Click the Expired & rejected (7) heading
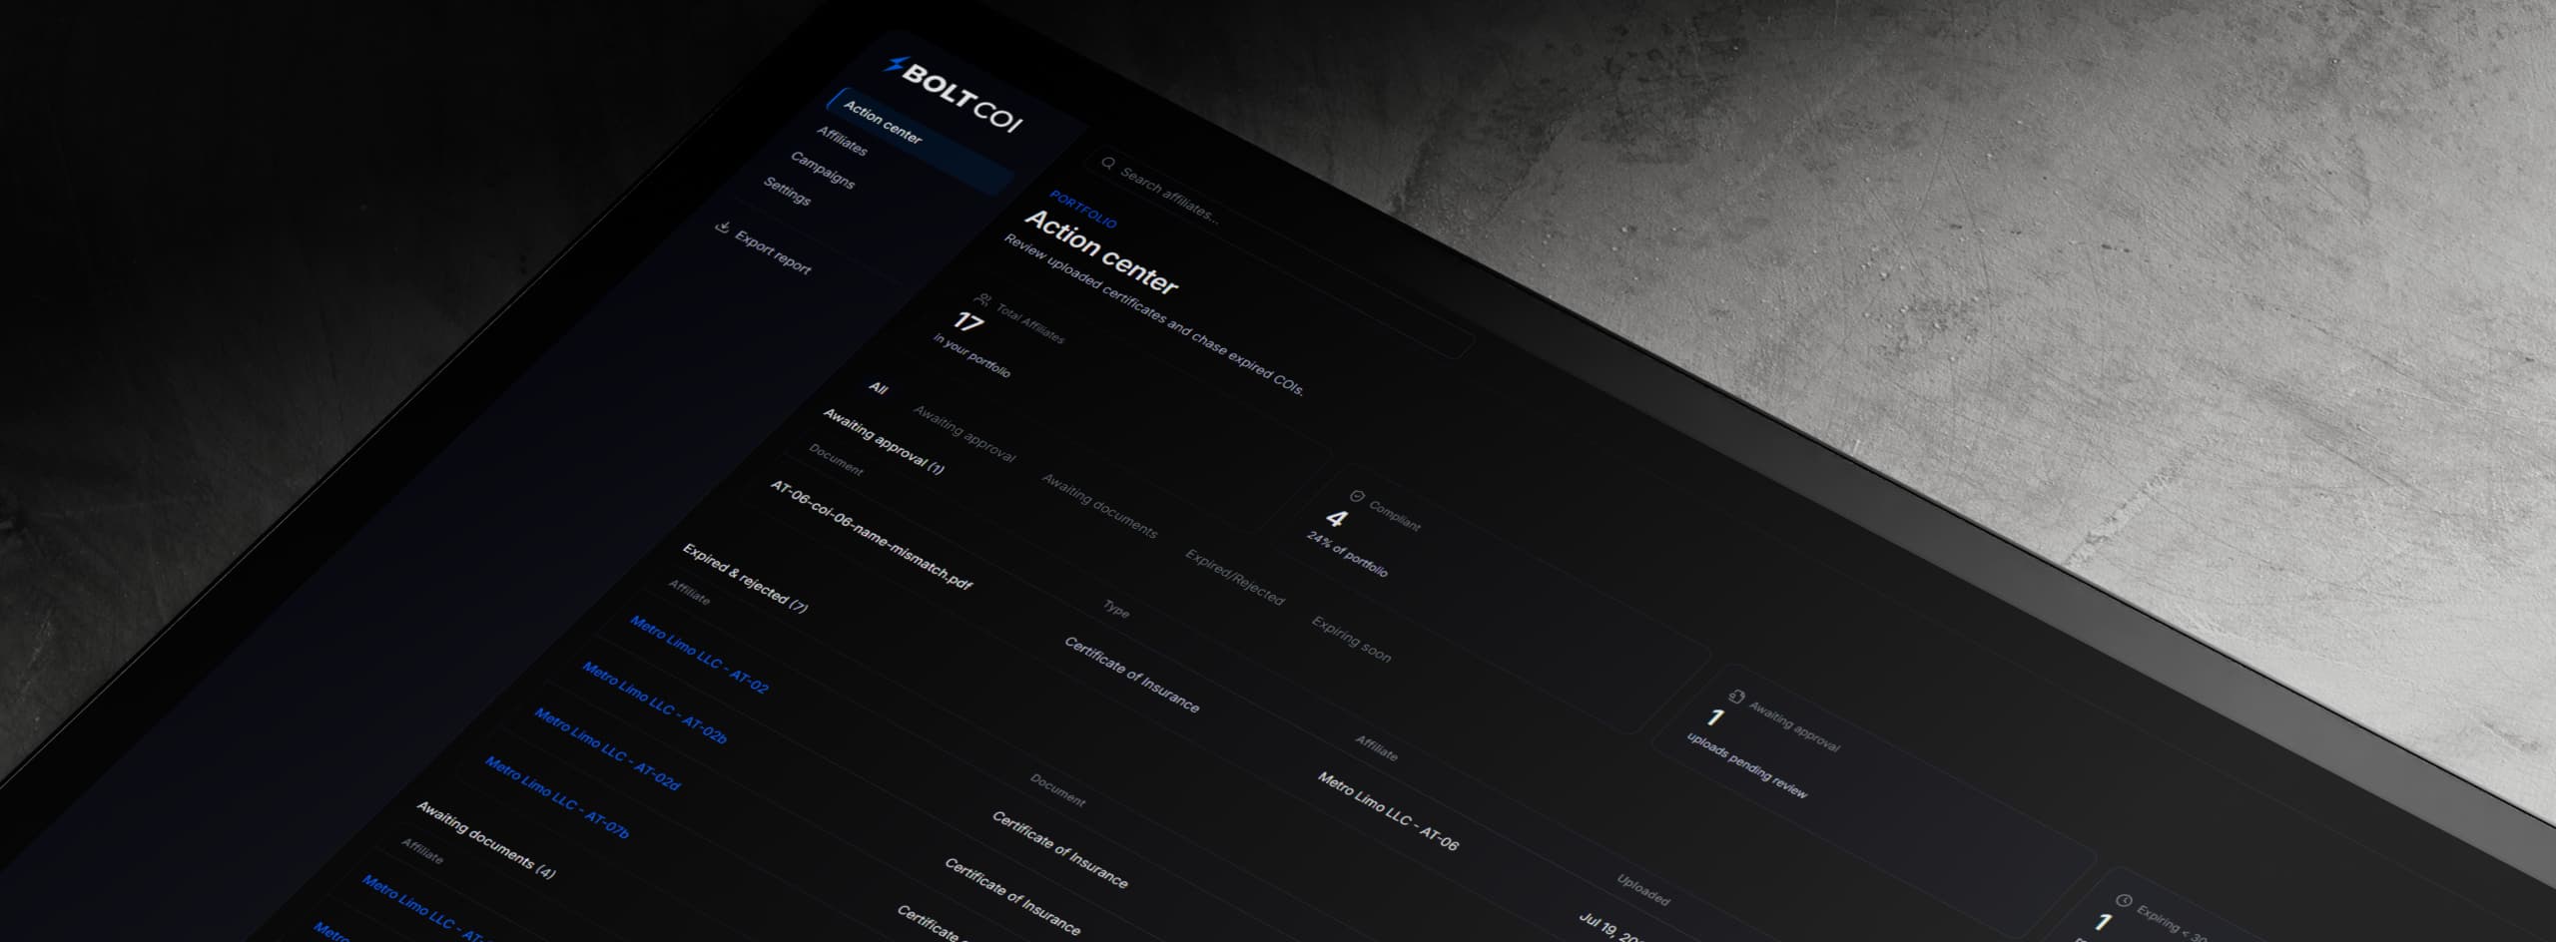2556x942 pixels. click(x=745, y=578)
